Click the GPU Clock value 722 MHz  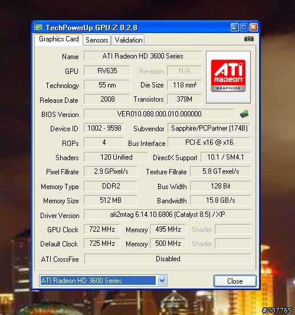click(x=102, y=229)
